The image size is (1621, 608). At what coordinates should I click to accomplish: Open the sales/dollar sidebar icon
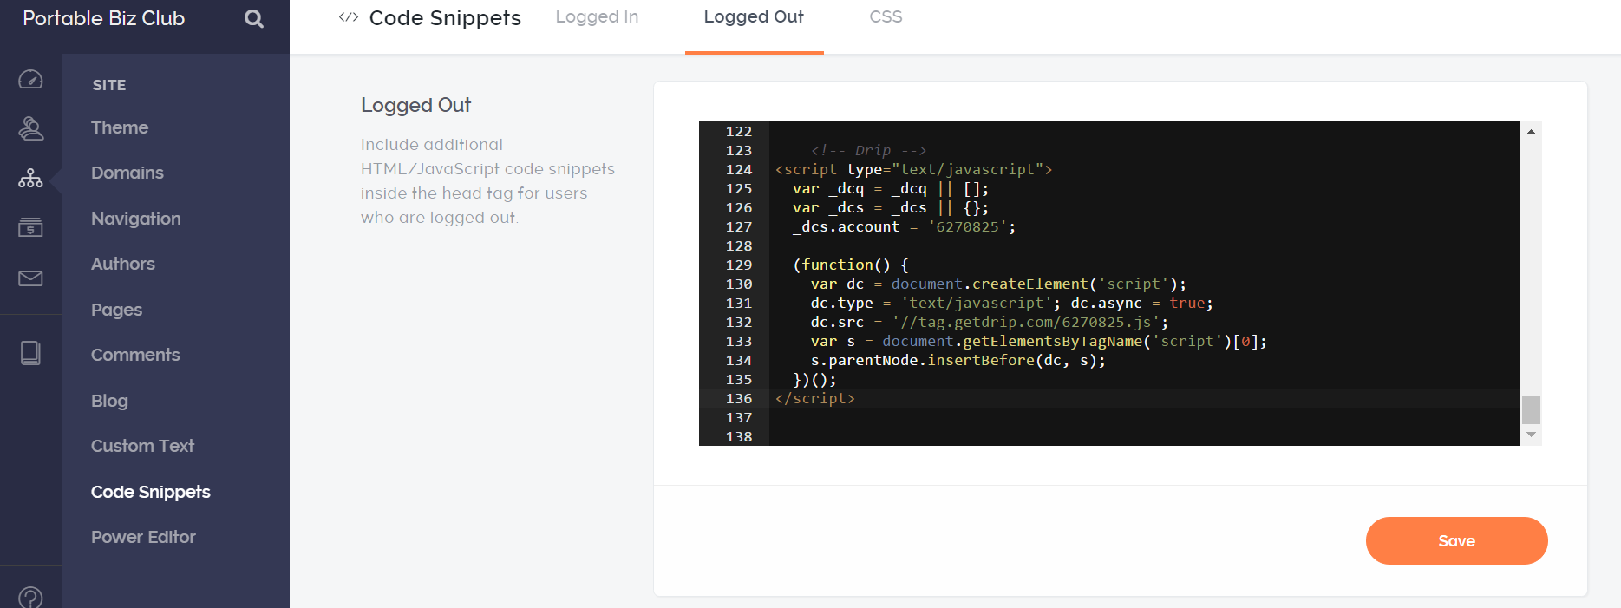30,228
